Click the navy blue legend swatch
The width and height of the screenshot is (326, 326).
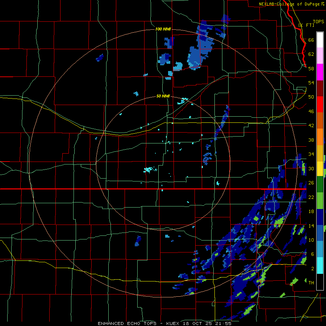coord(320,217)
